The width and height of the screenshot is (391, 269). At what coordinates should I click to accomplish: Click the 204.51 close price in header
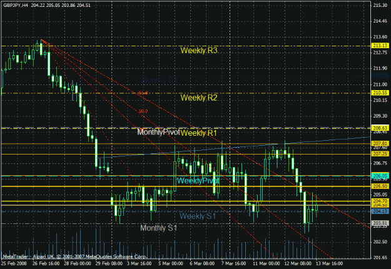tap(84, 5)
